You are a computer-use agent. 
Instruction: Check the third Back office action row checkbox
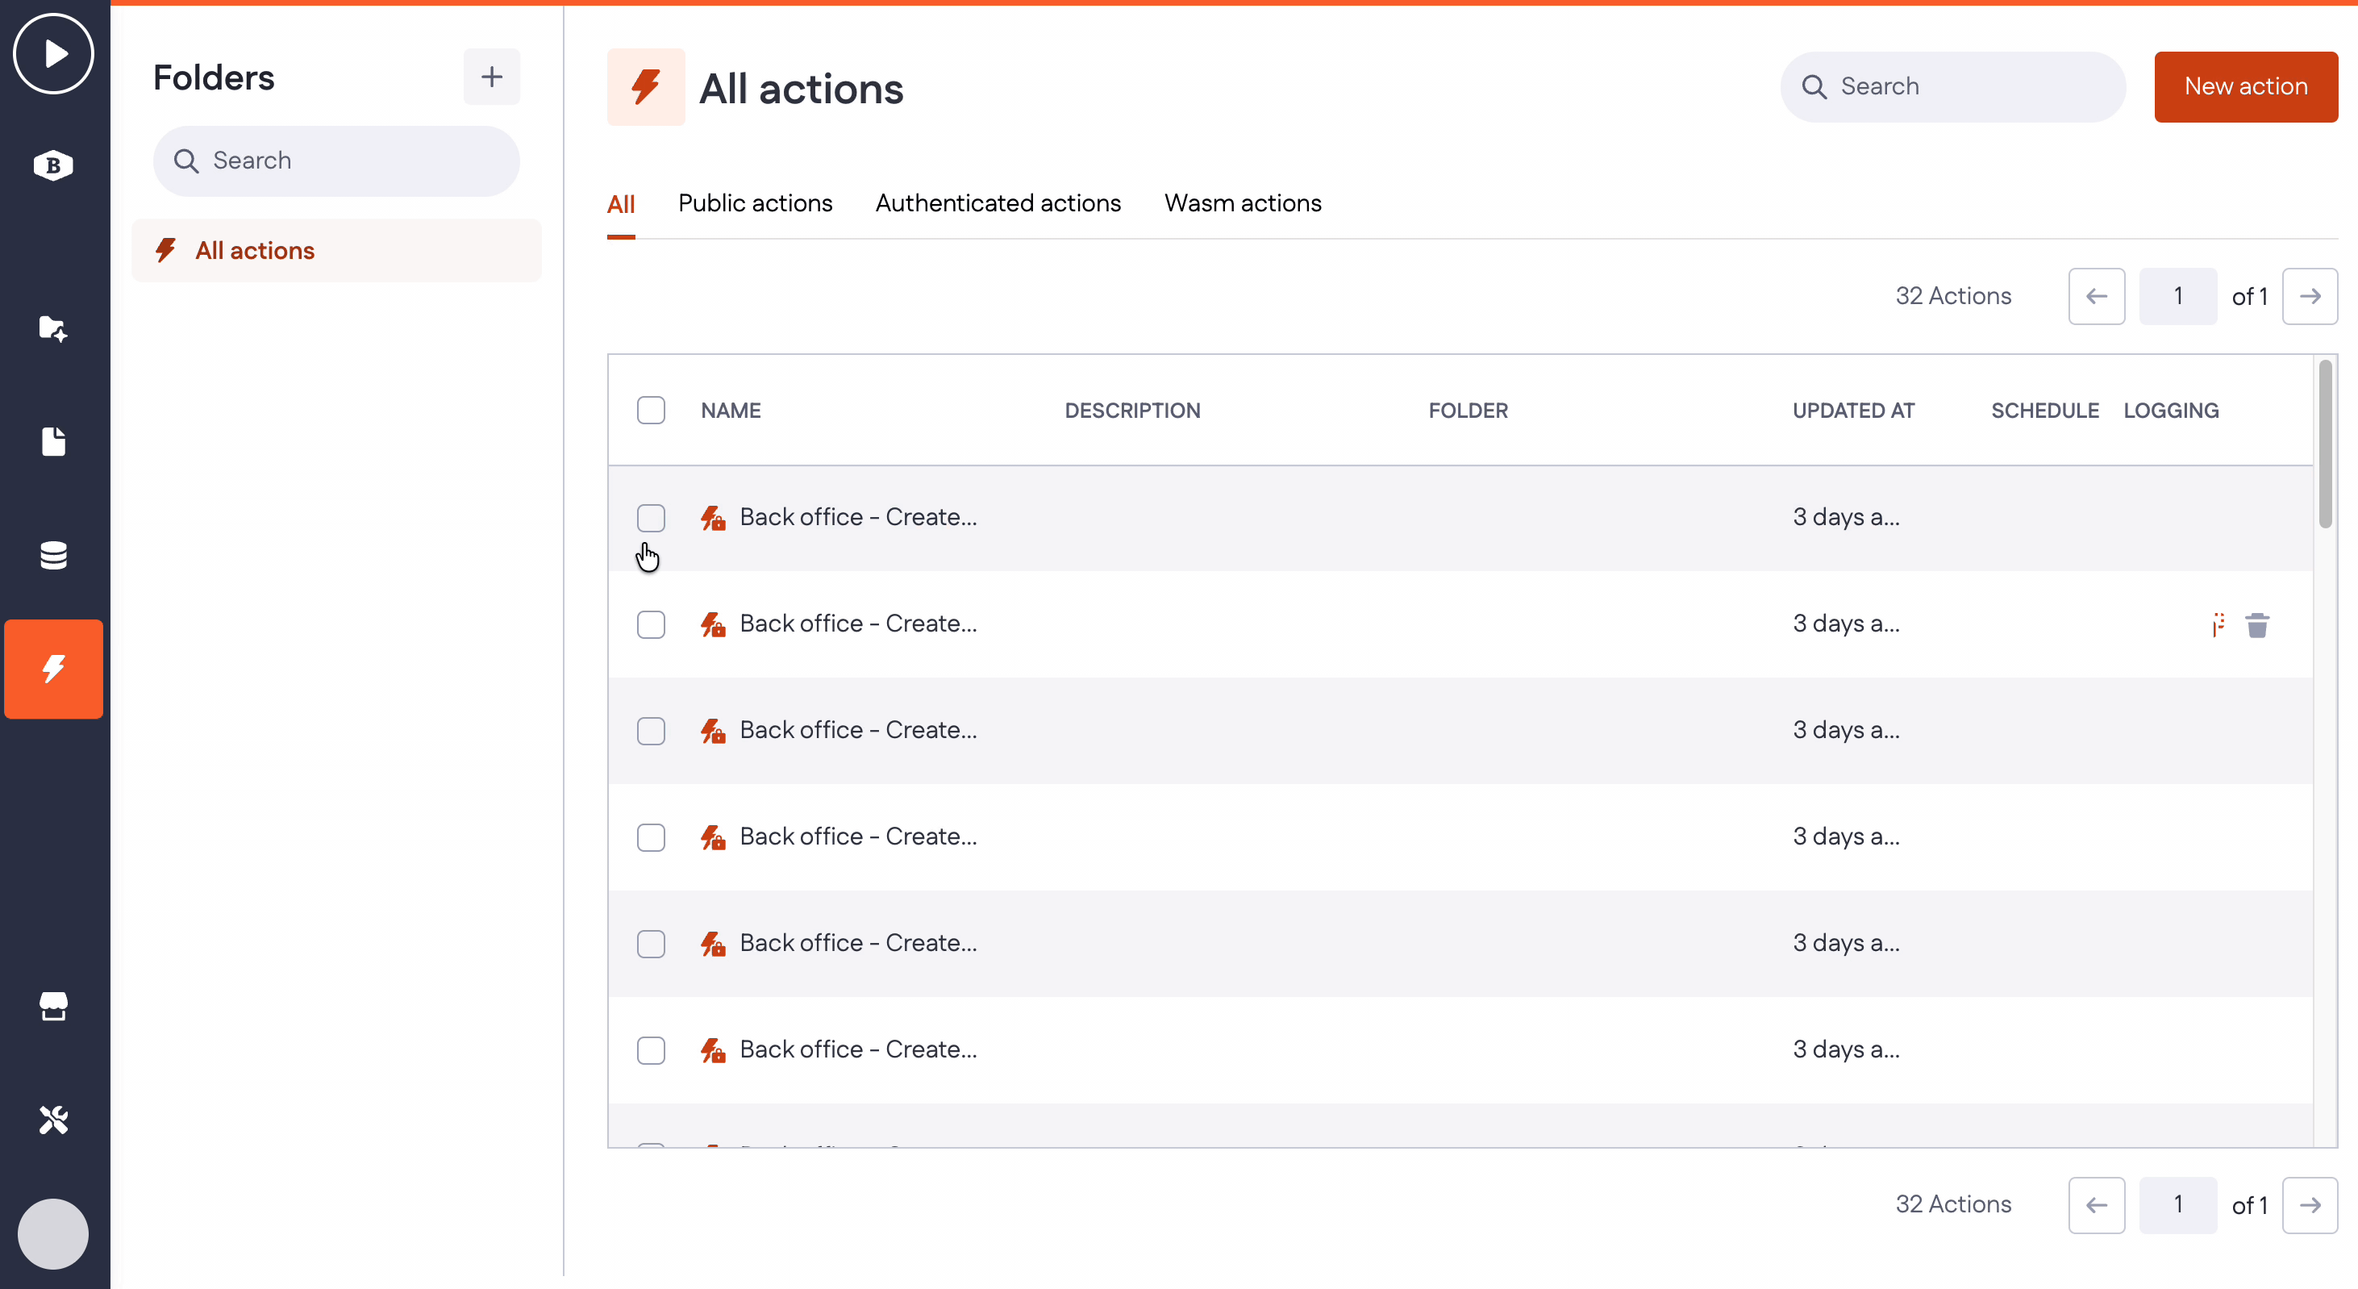[x=651, y=731]
